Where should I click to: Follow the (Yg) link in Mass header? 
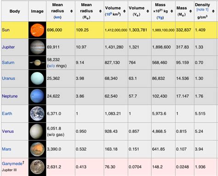pyautogui.click(x=160, y=17)
